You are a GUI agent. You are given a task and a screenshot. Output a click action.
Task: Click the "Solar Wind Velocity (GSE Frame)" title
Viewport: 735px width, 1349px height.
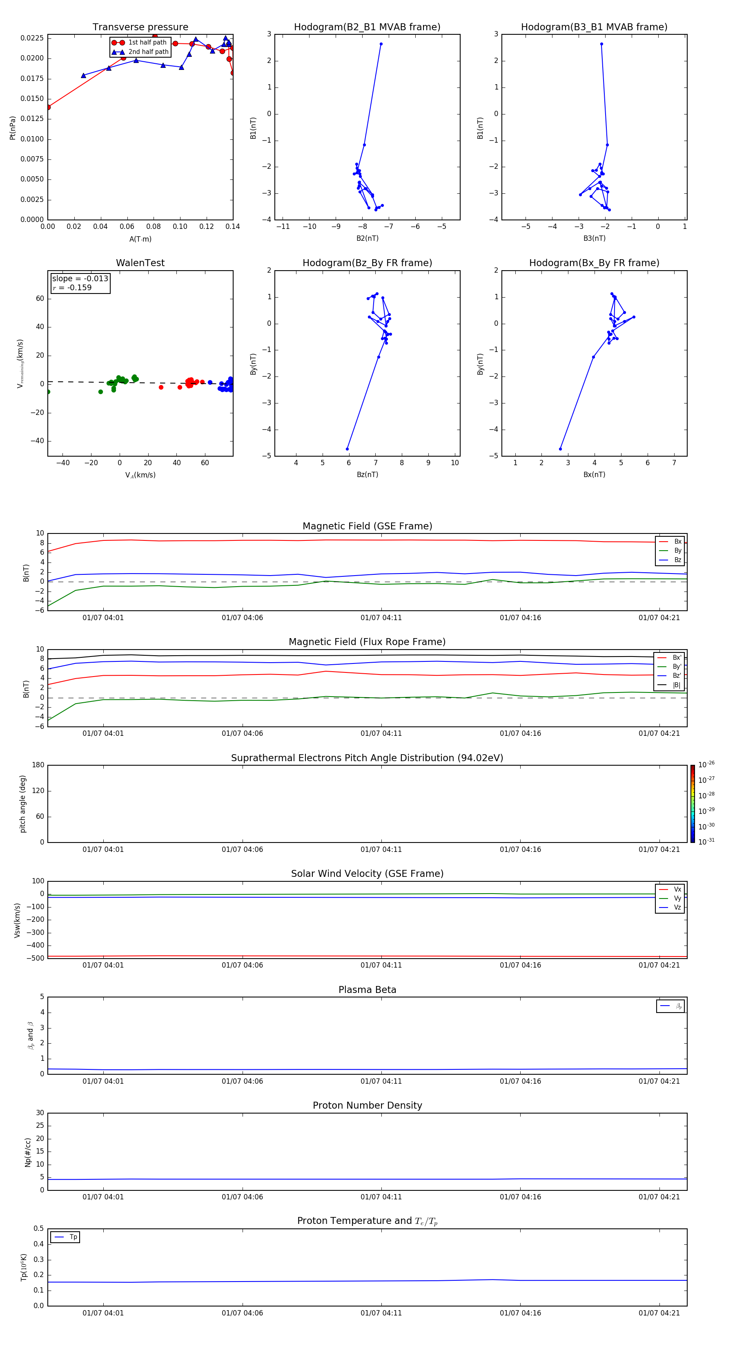[x=367, y=874]
